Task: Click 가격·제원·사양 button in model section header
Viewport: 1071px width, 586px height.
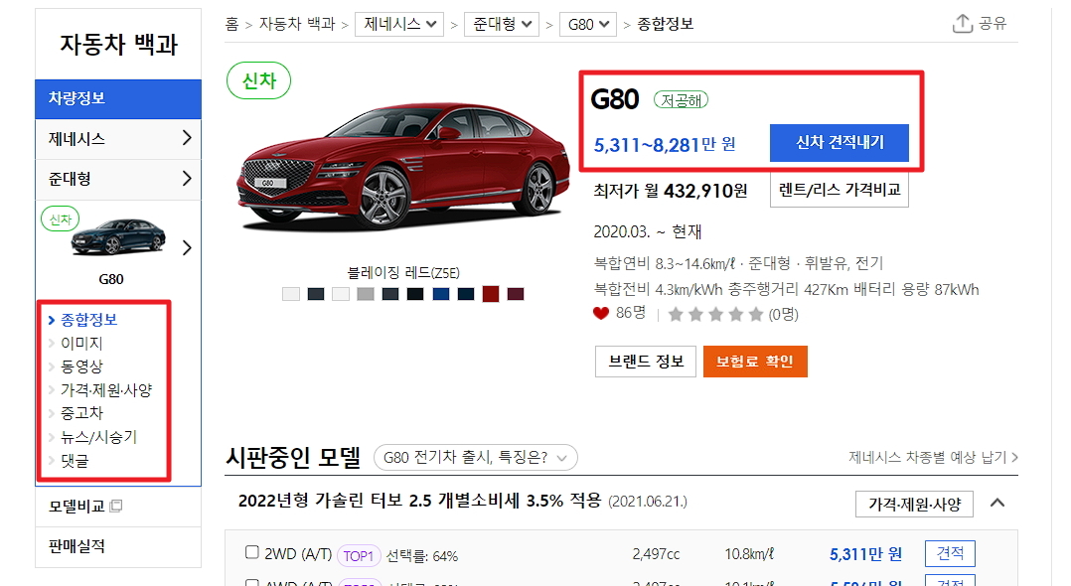Action: (915, 504)
